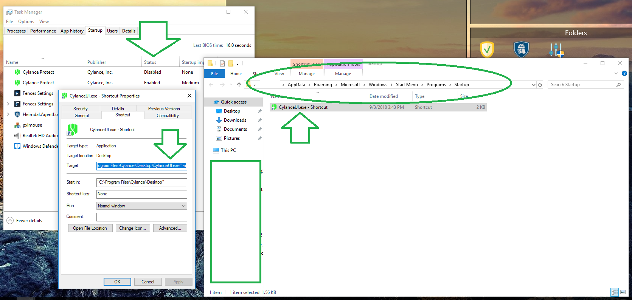Click the Cylance icon in the Disabled startup row
Viewport: 632px width, 300px height.
[x=17, y=72]
